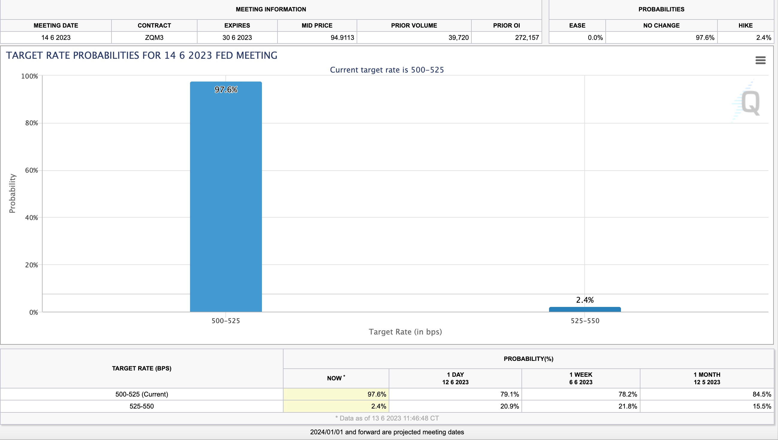Click the small 2.4% bar for 525-550
The image size is (778, 440).
point(585,309)
